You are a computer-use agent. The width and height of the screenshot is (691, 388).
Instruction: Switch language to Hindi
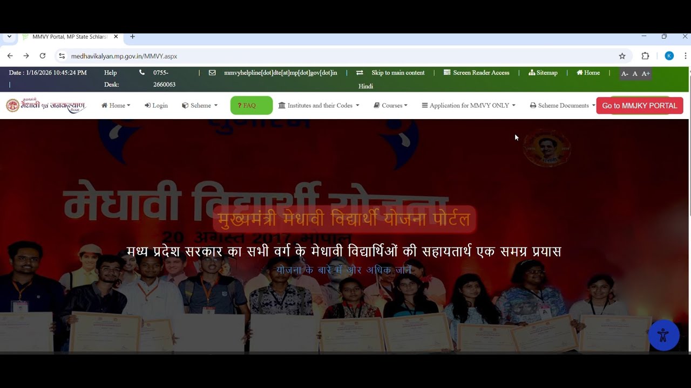pos(365,86)
